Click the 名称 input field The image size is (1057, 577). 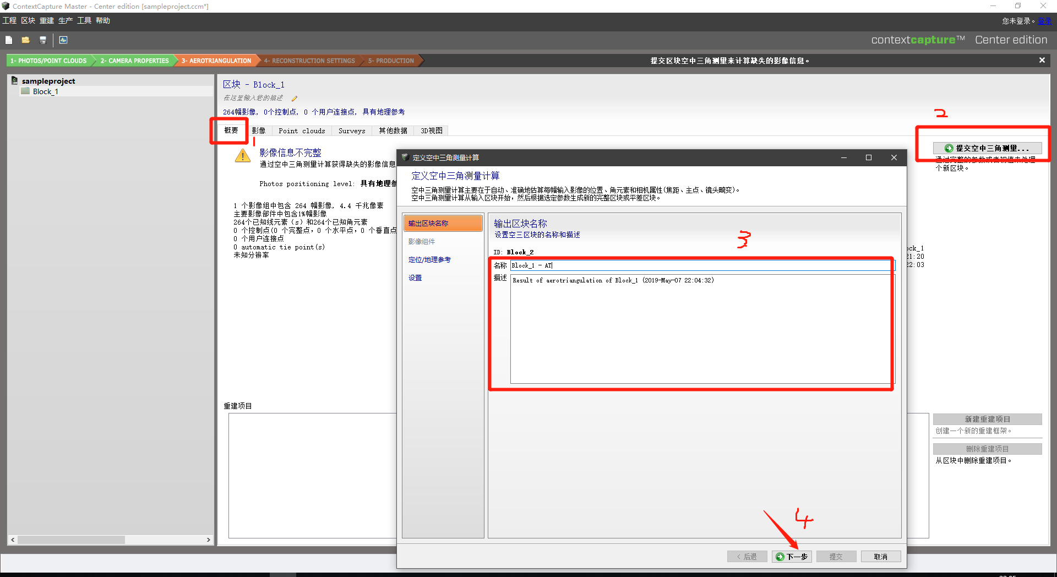click(x=699, y=265)
